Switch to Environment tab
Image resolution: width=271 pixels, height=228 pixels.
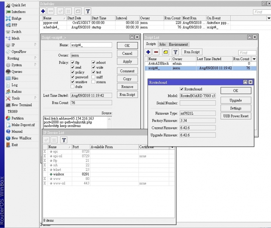[x=178, y=44]
